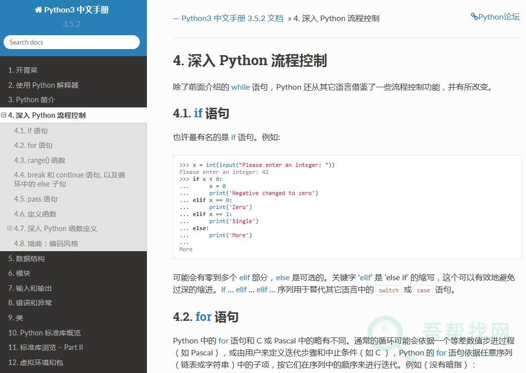Open the 4.2. for 语句 sidebar entry
The height and width of the screenshot is (373, 526).
tap(32, 145)
